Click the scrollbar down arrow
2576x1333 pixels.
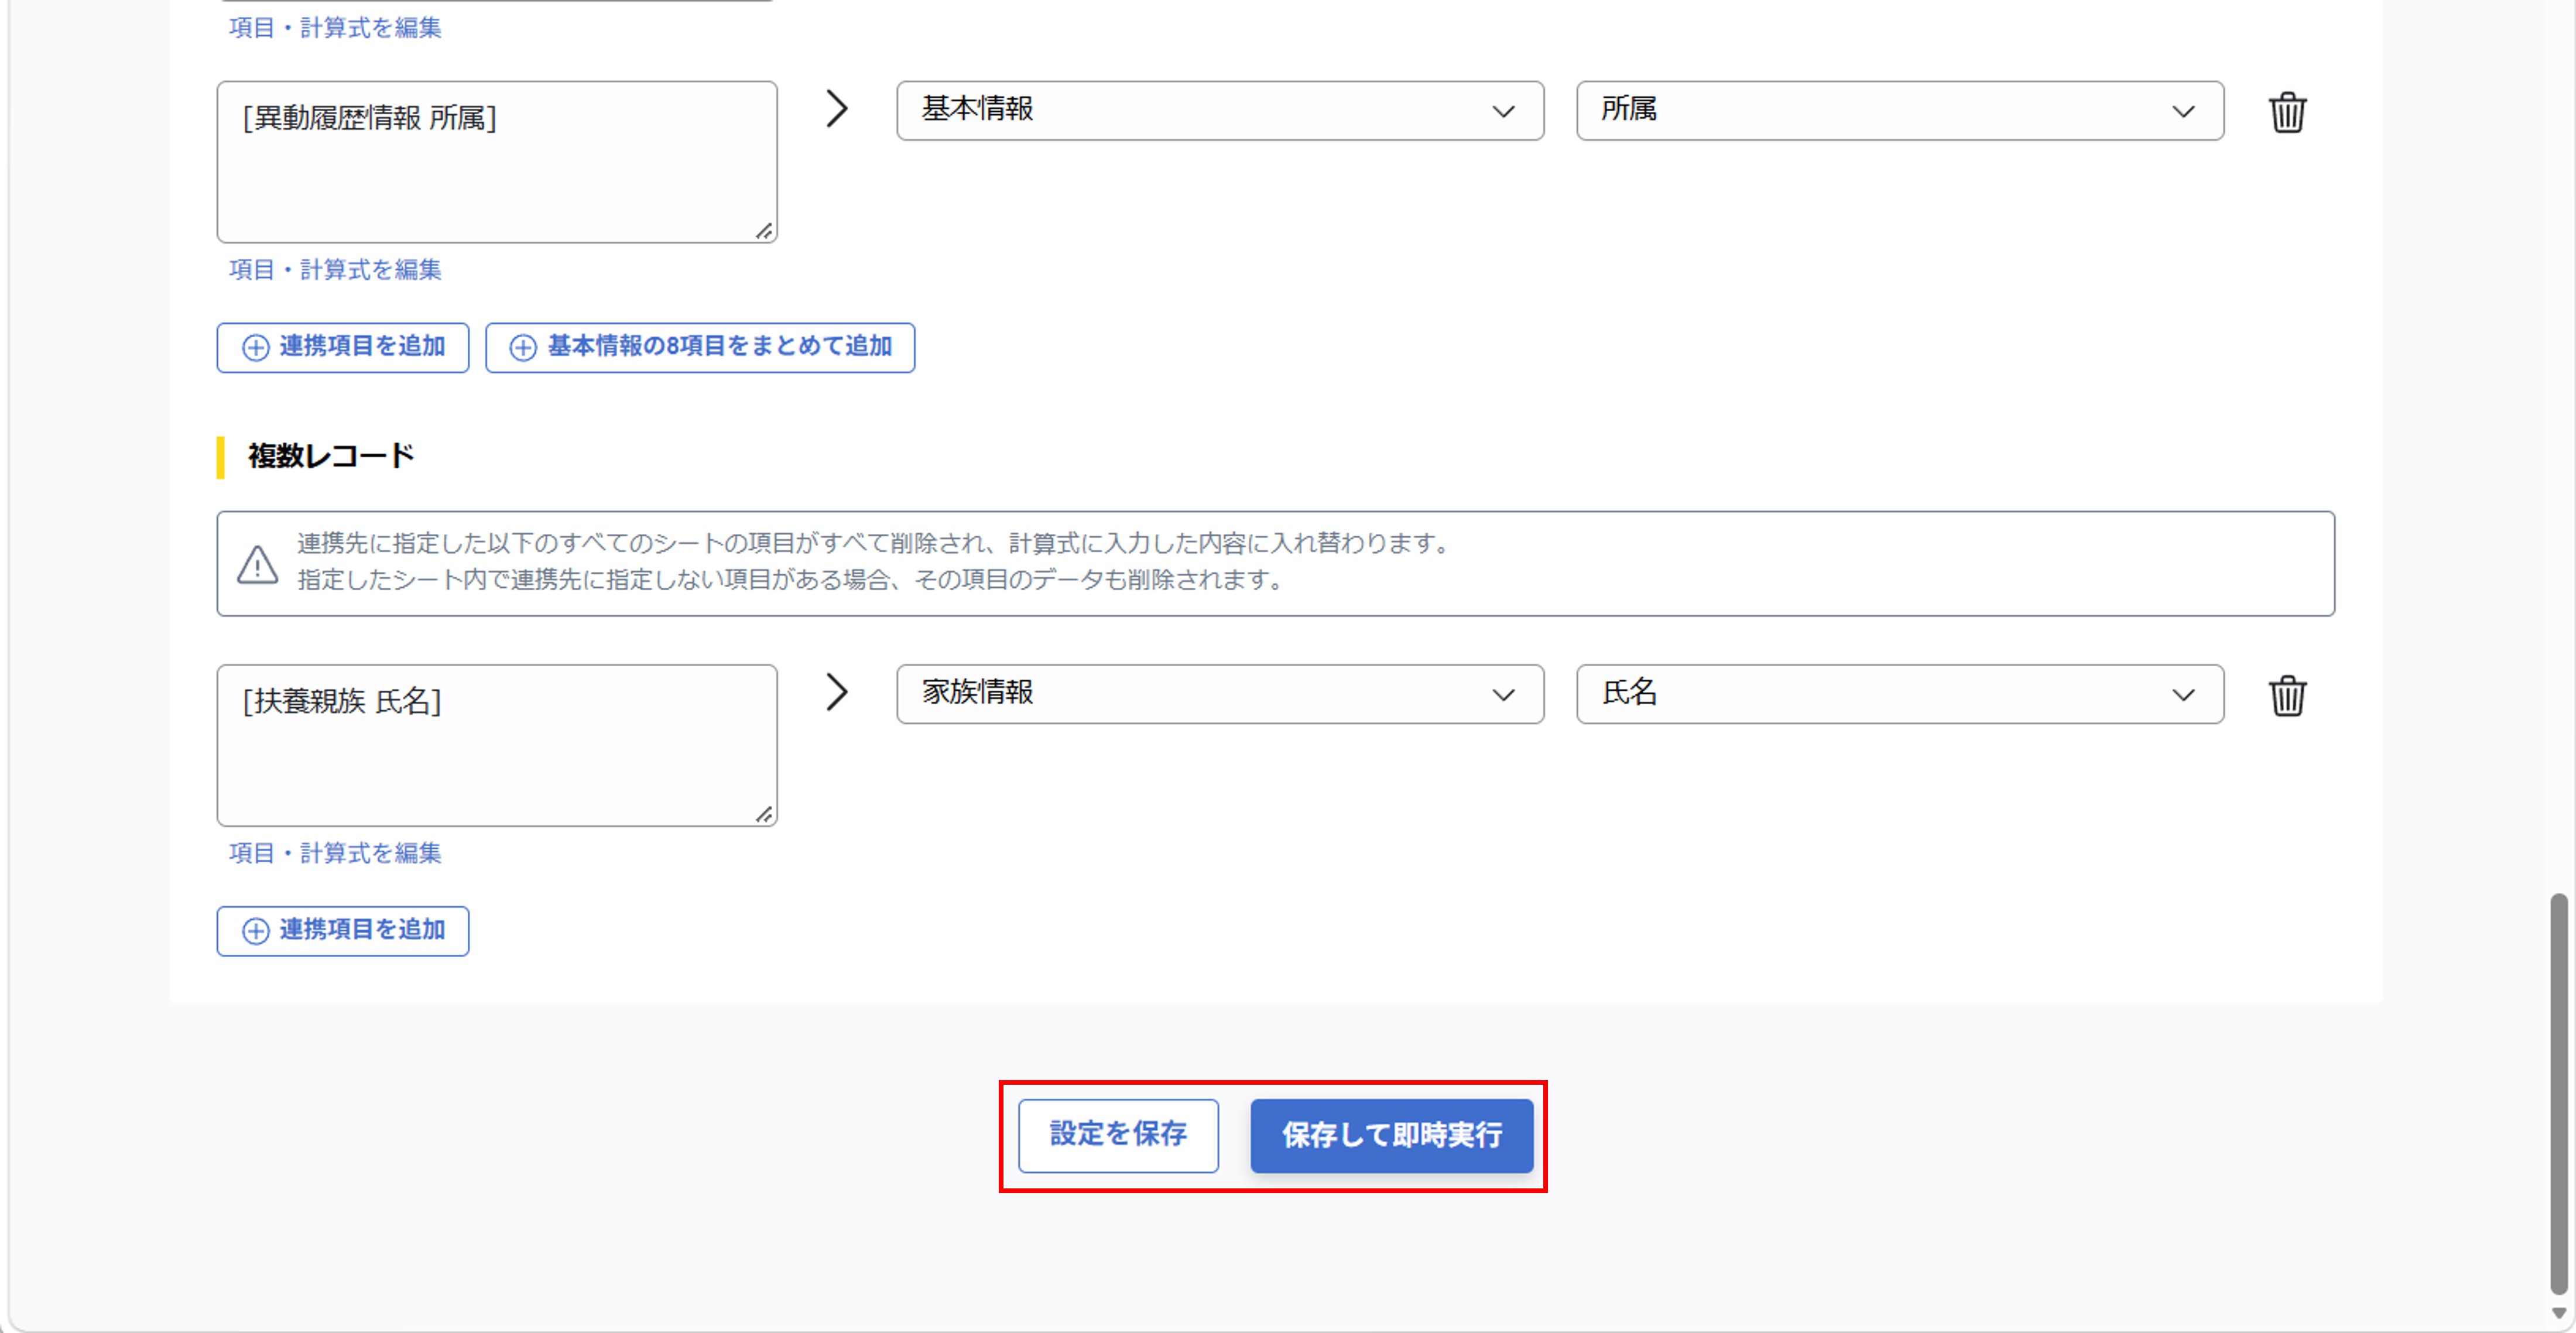point(2558,1313)
